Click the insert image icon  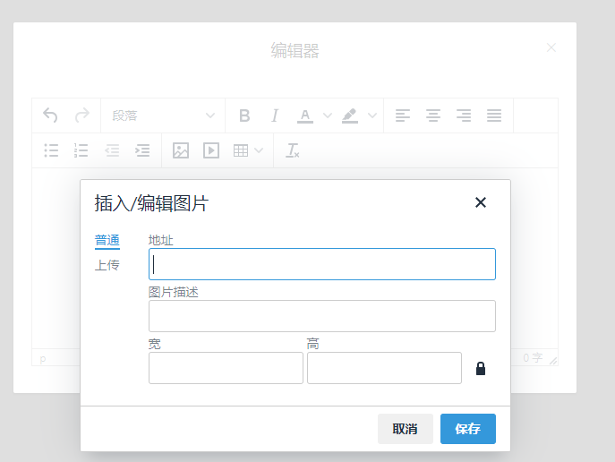[x=181, y=150]
